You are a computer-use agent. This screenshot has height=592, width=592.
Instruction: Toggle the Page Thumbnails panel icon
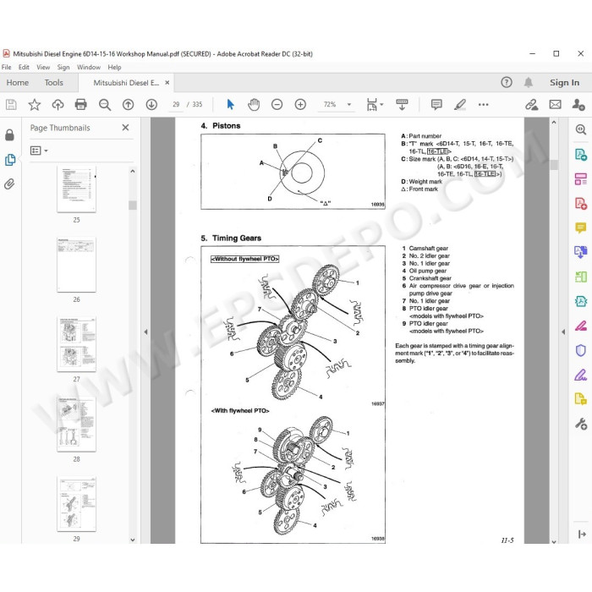(10, 160)
